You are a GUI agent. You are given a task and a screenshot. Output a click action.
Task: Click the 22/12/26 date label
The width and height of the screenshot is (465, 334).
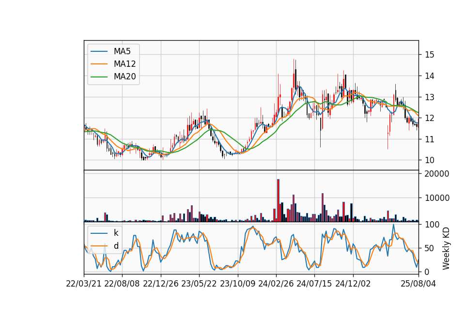click(x=161, y=284)
